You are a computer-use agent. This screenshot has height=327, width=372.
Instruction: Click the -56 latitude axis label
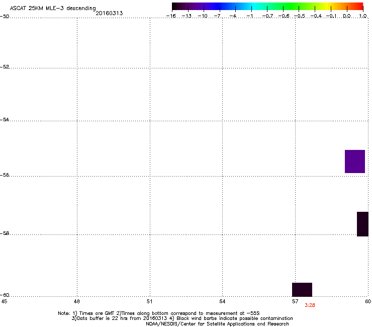click(5, 175)
